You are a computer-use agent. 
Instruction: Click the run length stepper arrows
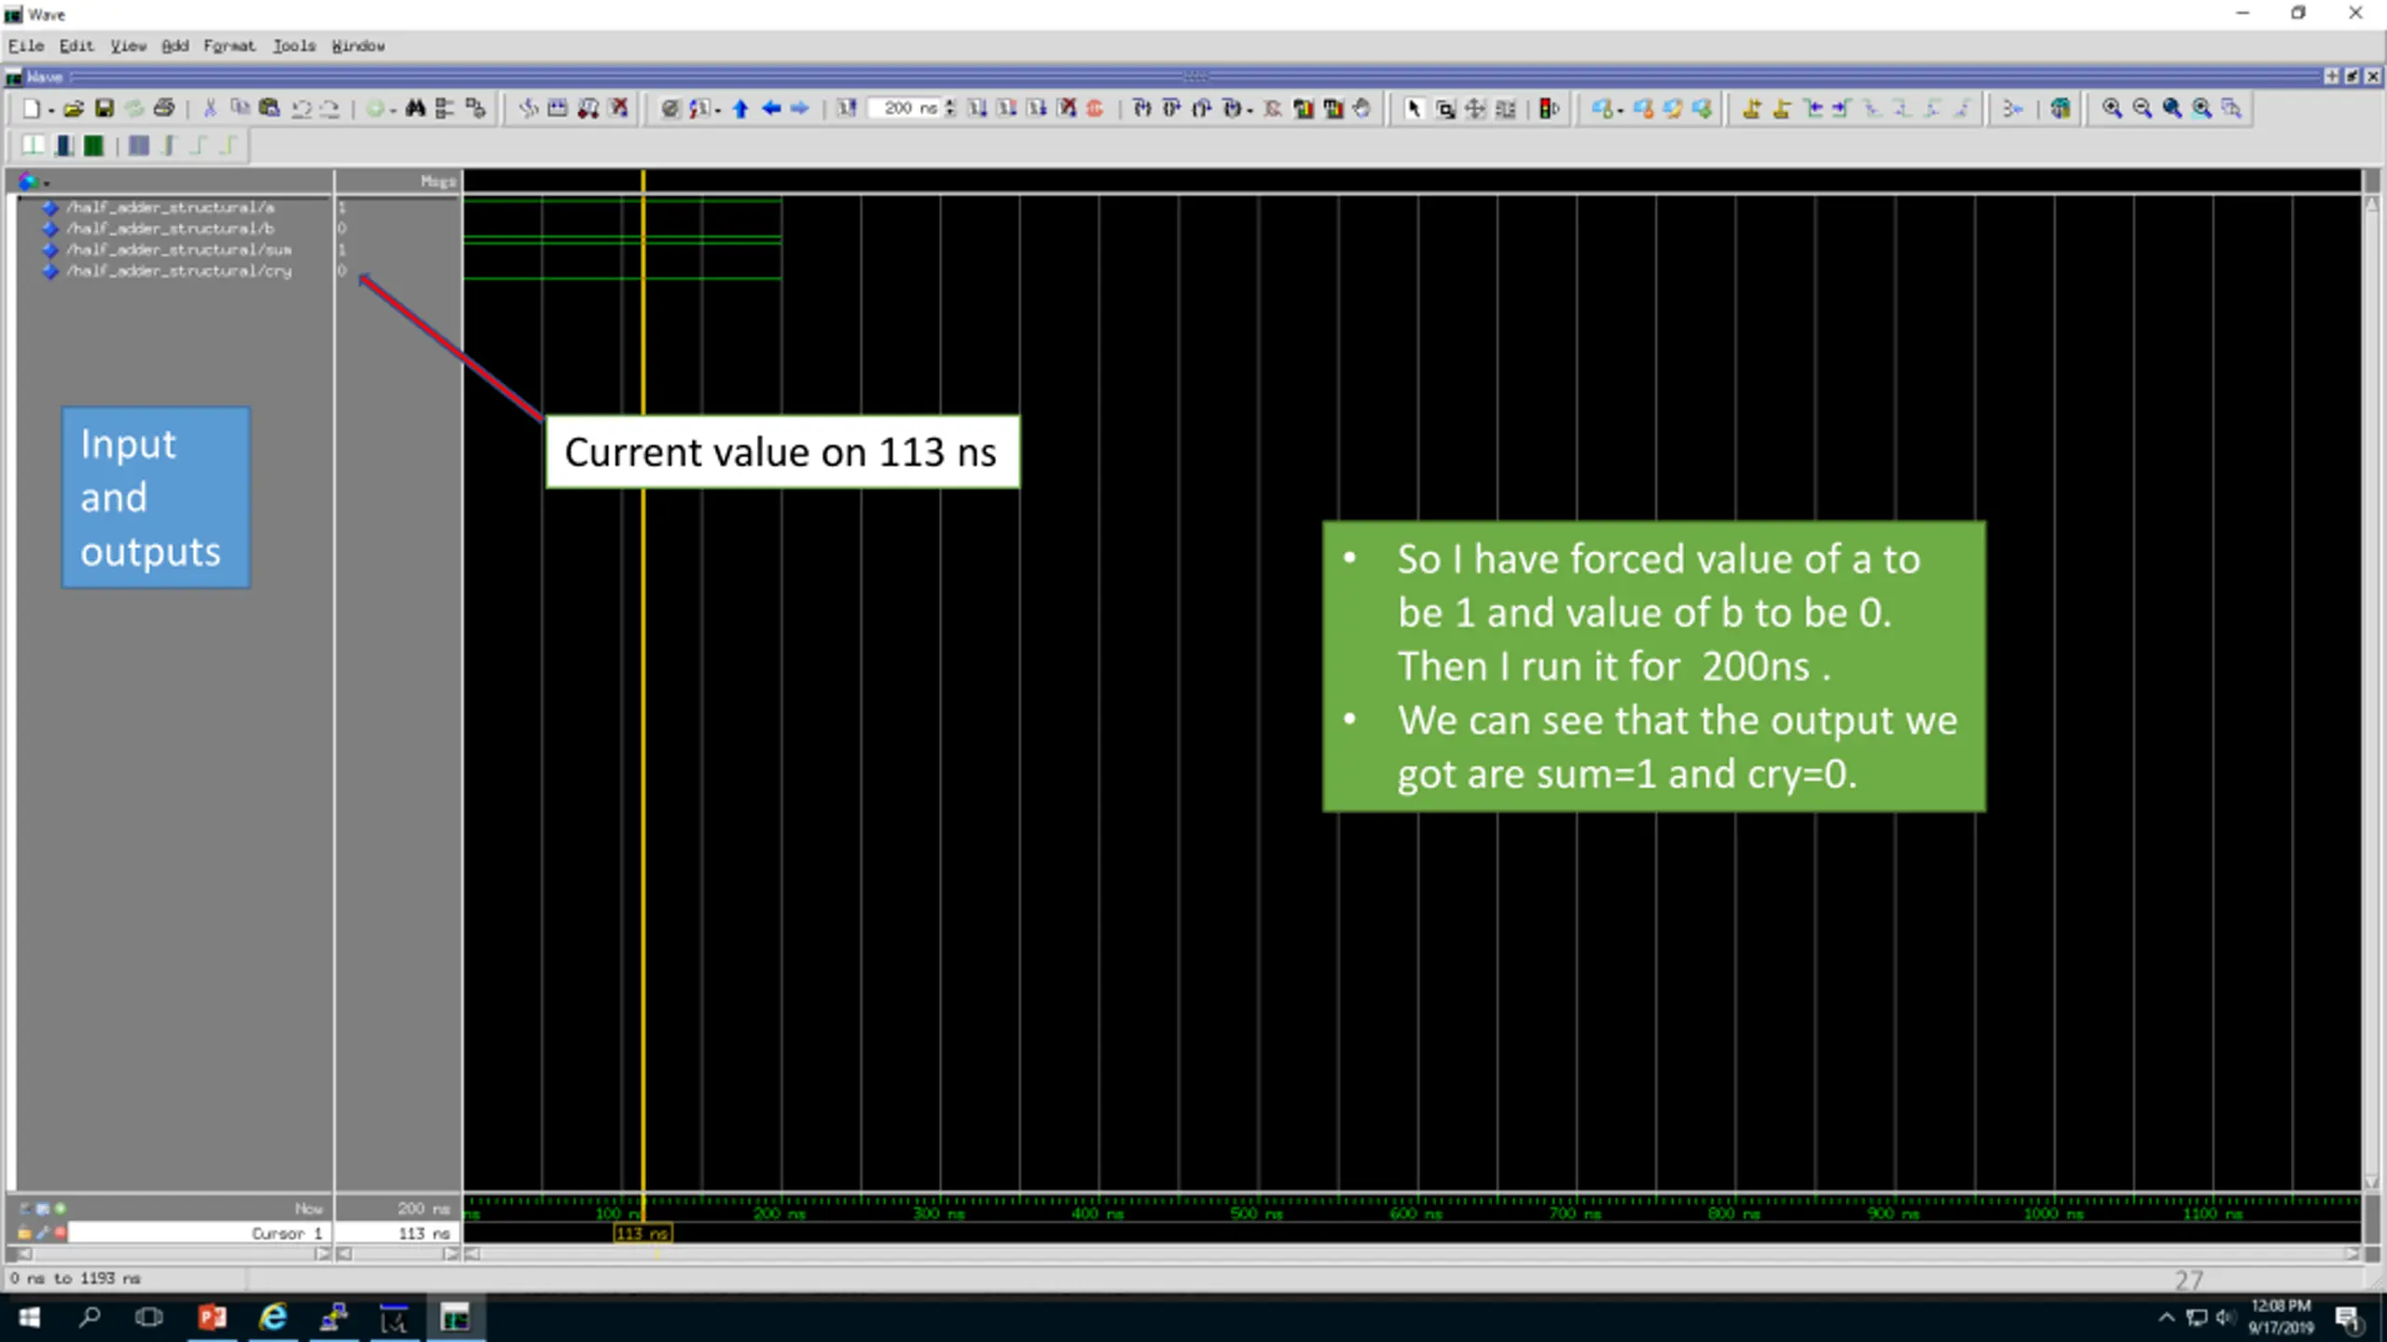point(950,109)
